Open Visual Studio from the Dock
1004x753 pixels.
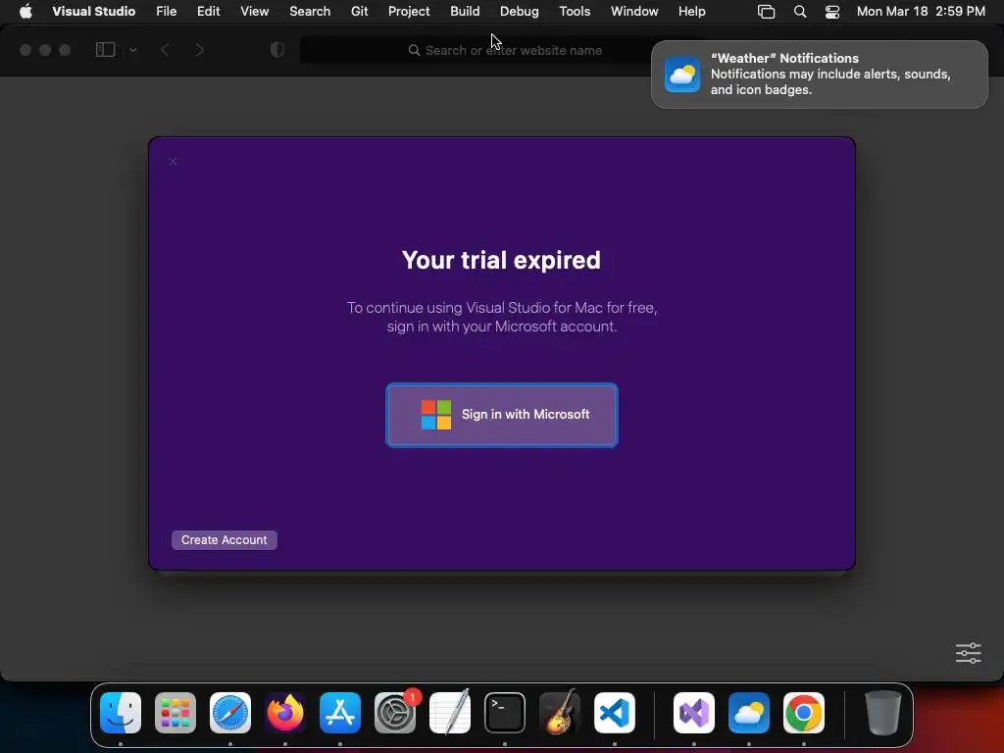694,713
